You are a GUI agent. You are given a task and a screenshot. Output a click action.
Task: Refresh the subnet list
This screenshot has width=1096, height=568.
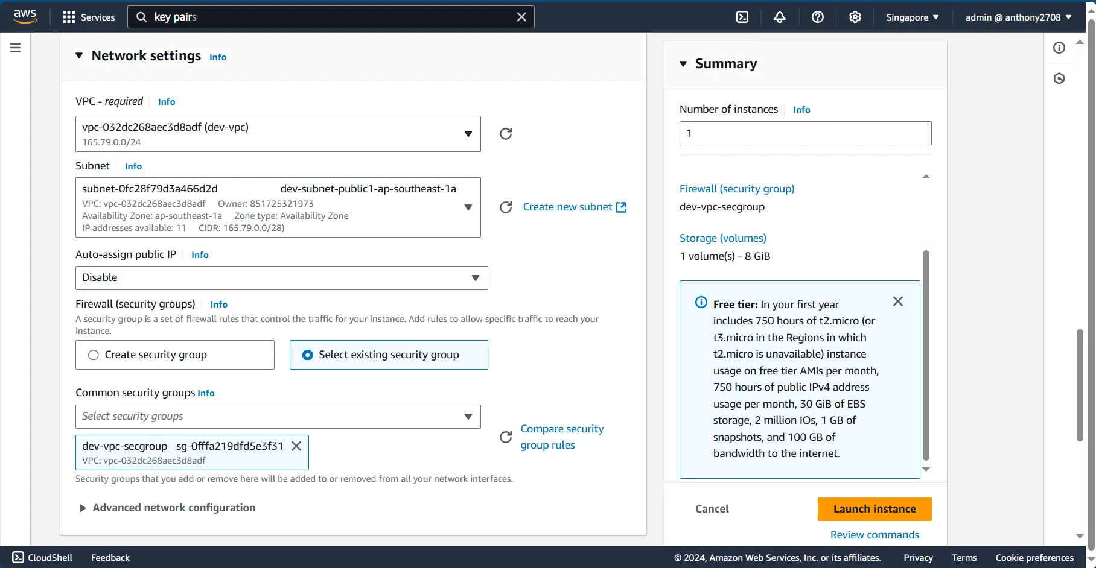pos(506,207)
